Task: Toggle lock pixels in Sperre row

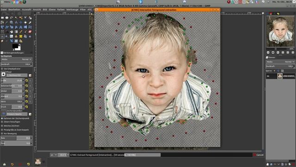Action: pos(274,71)
